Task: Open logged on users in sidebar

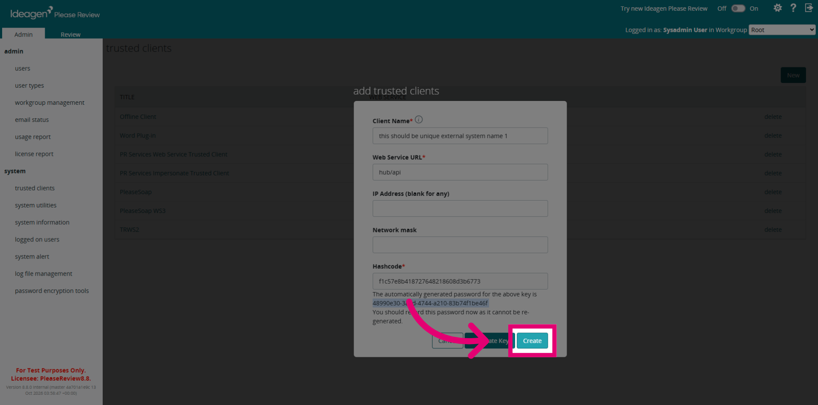Action: [x=37, y=239]
